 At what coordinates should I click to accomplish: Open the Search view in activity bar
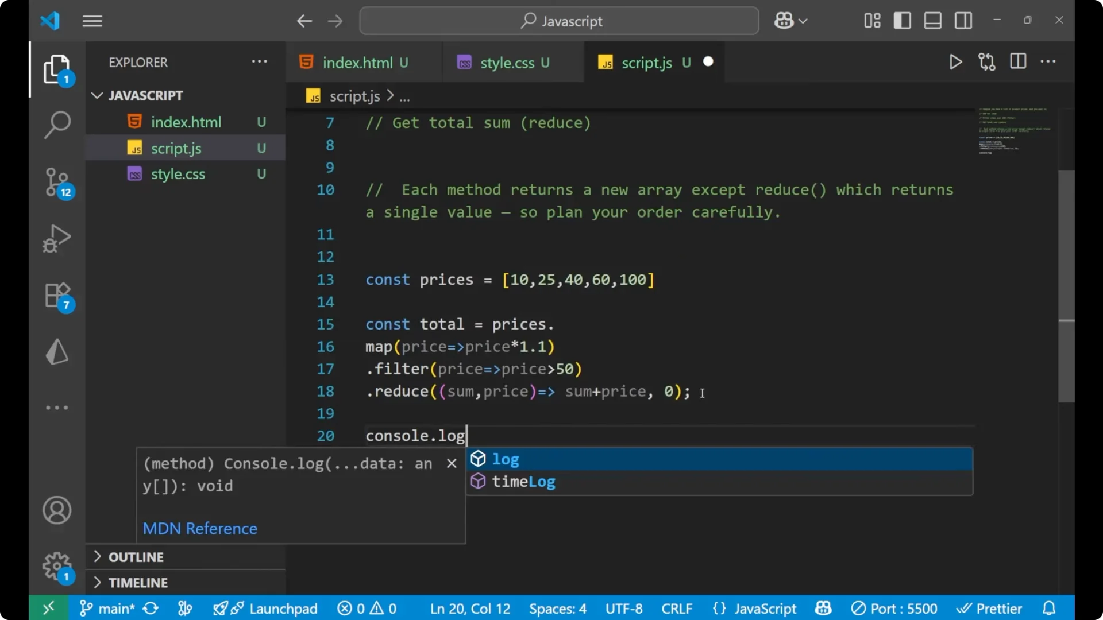[x=57, y=125]
